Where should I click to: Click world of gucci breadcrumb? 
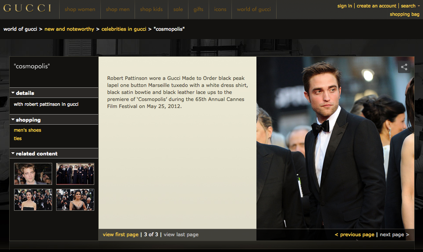(20, 29)
